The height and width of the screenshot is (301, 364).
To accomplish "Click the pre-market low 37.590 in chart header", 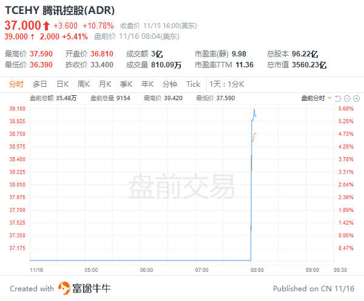I will pos(226,98).
